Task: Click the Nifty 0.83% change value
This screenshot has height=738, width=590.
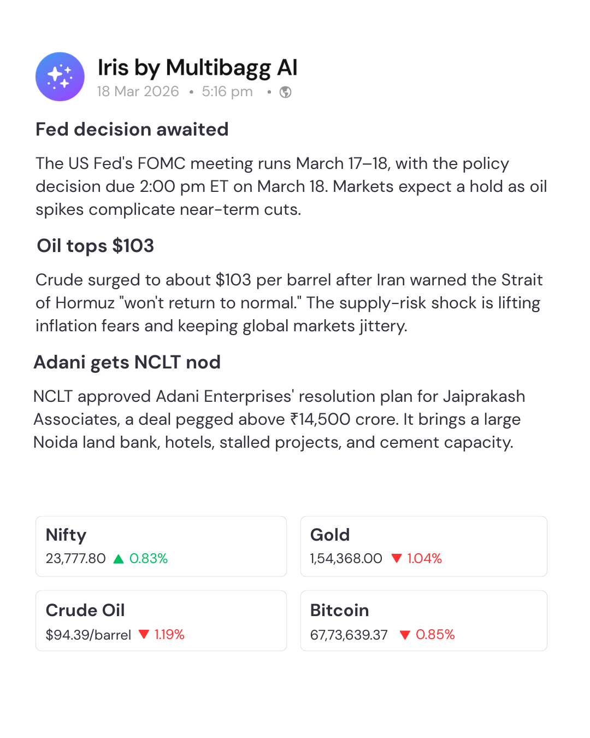Action: pyautogui.click(x=149, y=559)
